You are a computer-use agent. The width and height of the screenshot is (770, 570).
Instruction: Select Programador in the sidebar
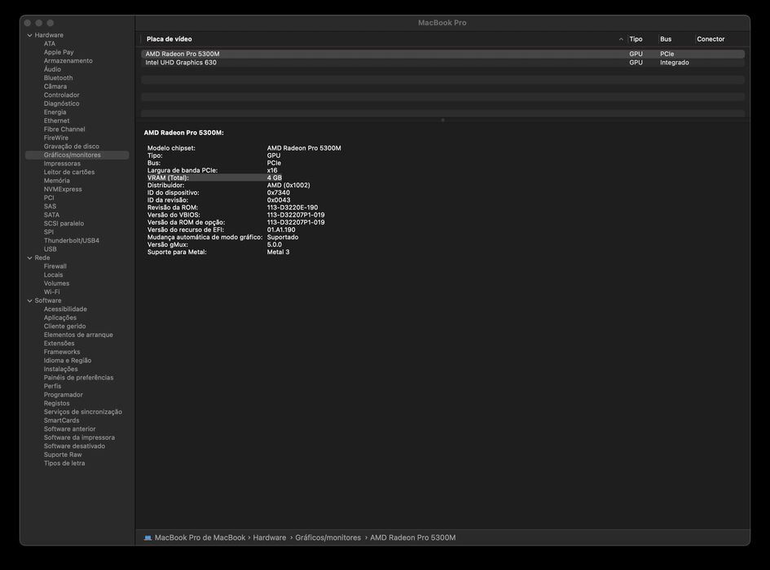64,395
